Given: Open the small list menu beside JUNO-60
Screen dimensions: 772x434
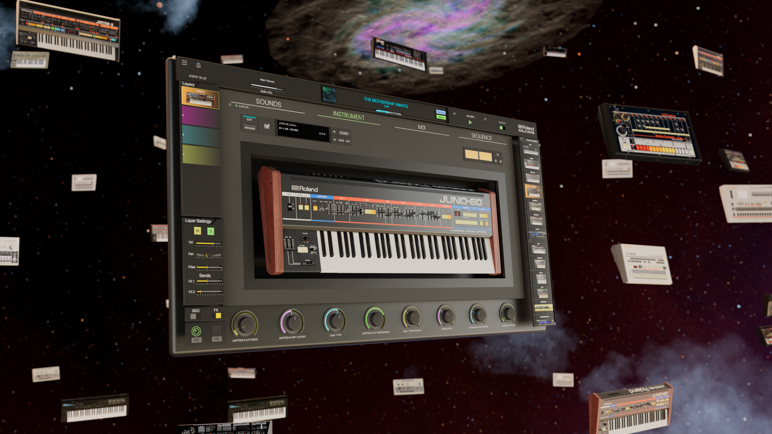Looking at the screenshot, I should 230,105.
